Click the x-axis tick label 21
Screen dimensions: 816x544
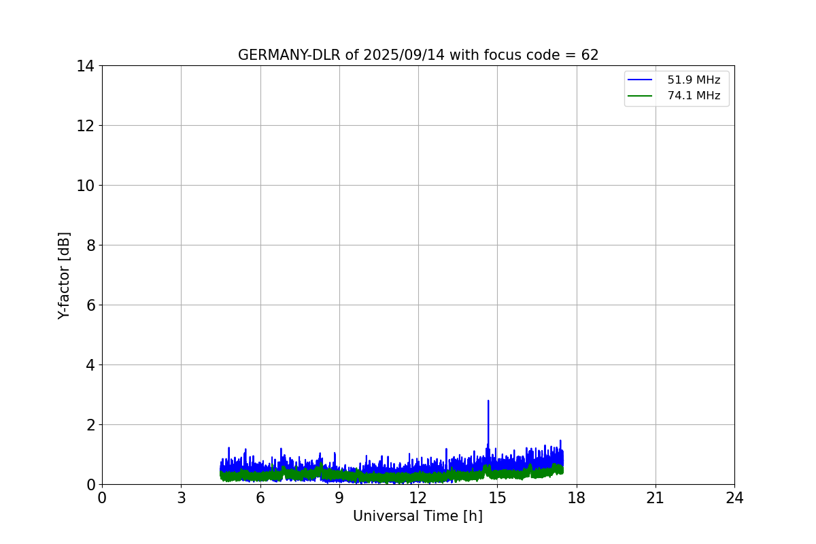tap(656, 498)
